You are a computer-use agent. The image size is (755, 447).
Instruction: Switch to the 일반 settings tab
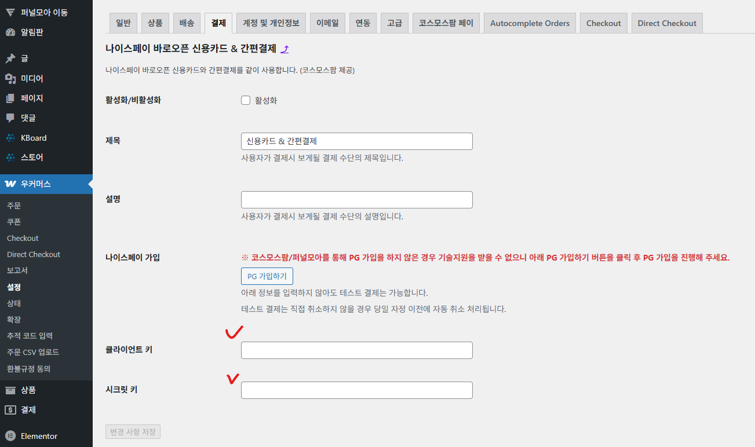click(x=123, y=23)
